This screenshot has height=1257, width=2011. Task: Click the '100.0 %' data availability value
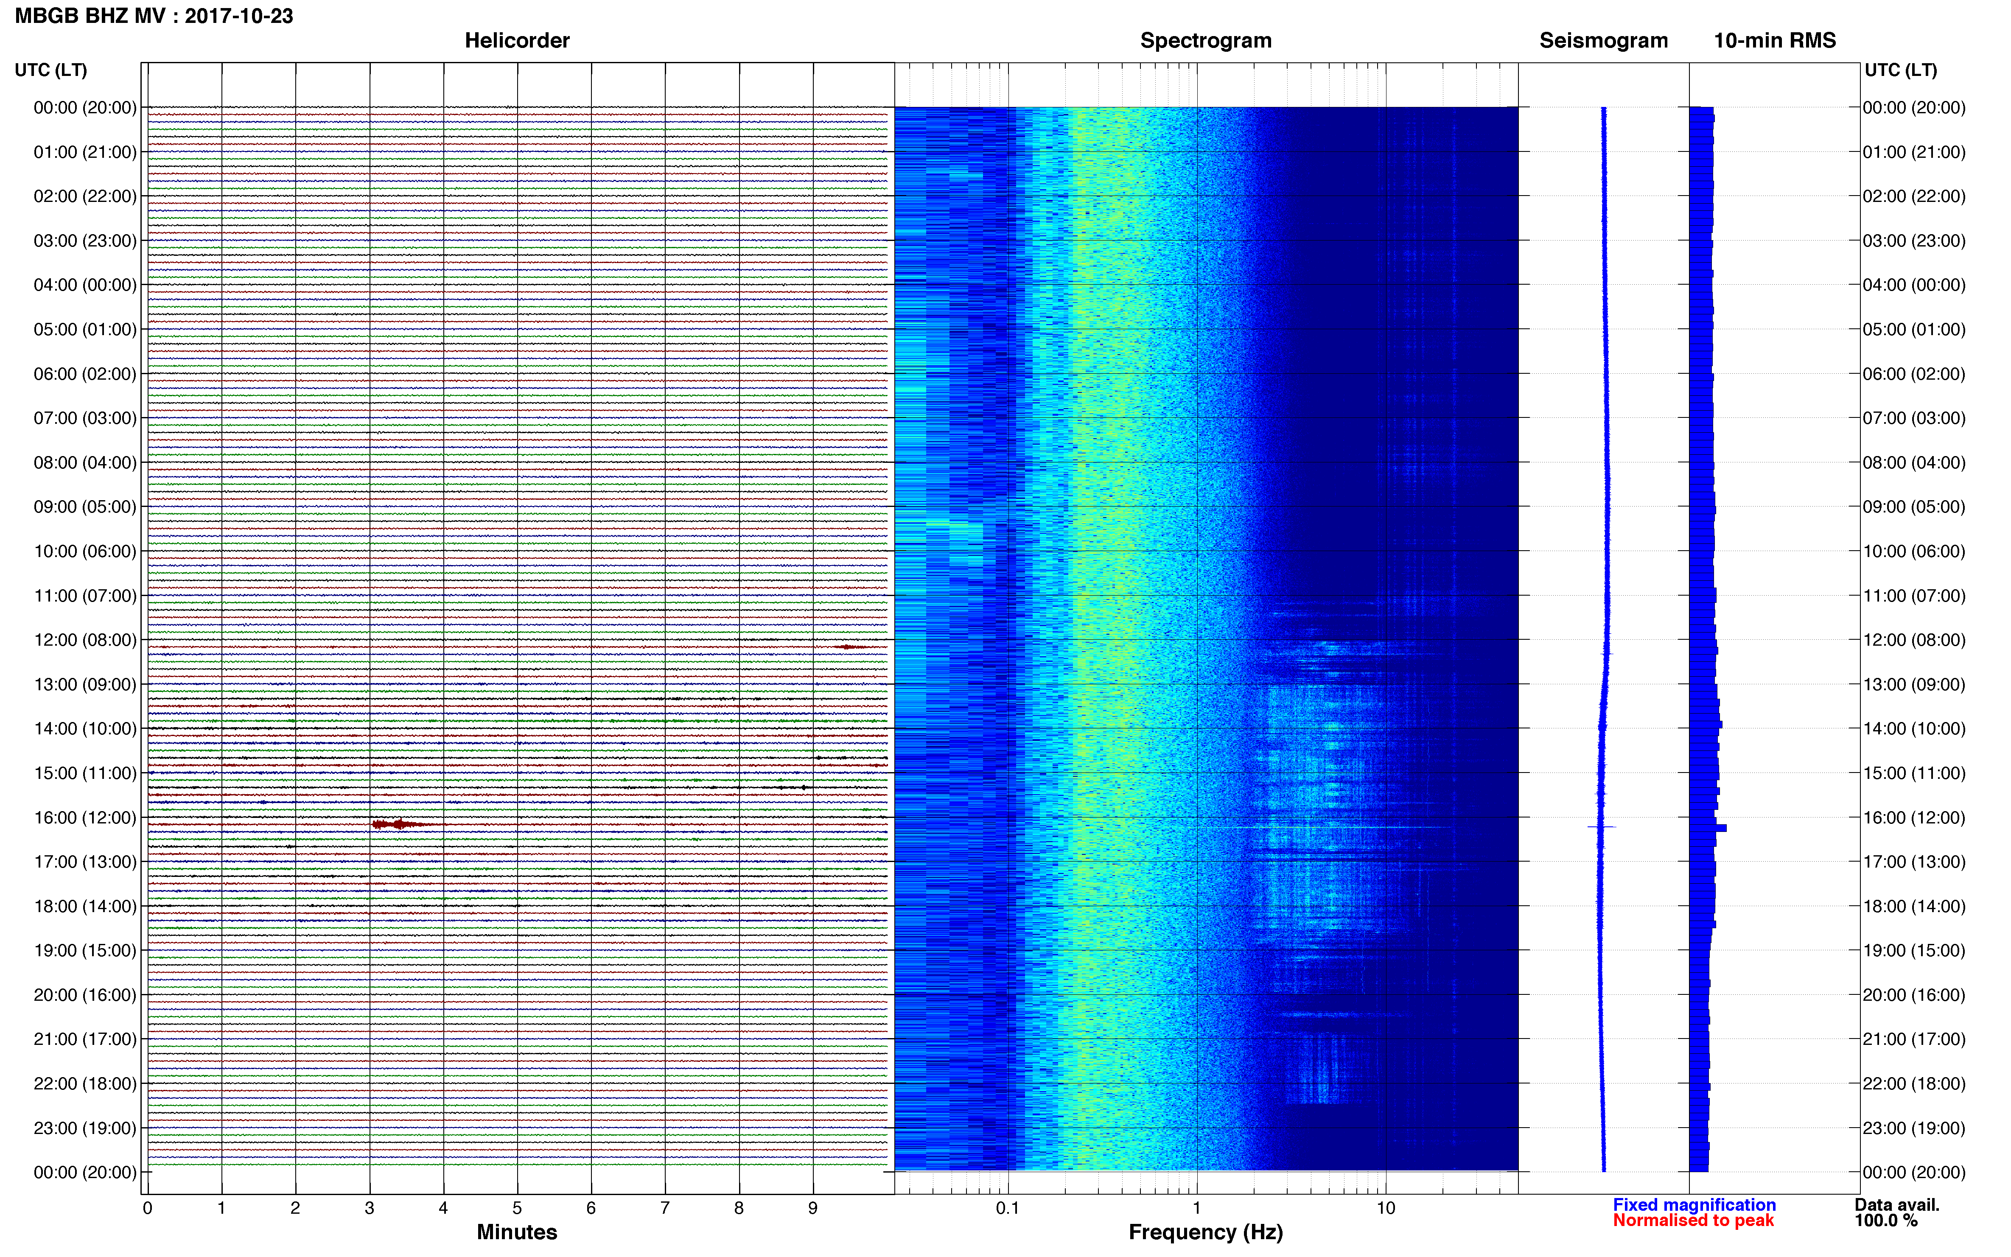click(1885, 1221)
